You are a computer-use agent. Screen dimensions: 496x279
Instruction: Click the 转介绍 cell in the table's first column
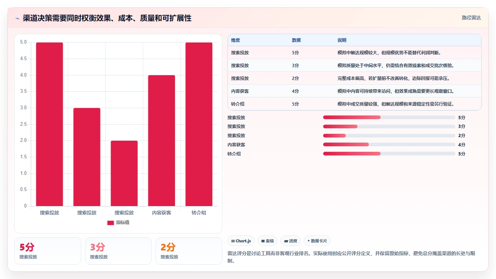(238, 104)
